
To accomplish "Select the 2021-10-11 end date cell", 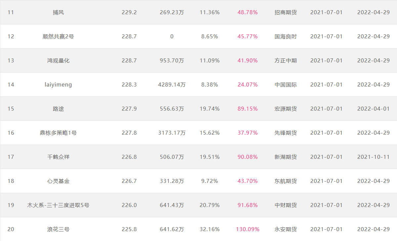I will 374,157.
